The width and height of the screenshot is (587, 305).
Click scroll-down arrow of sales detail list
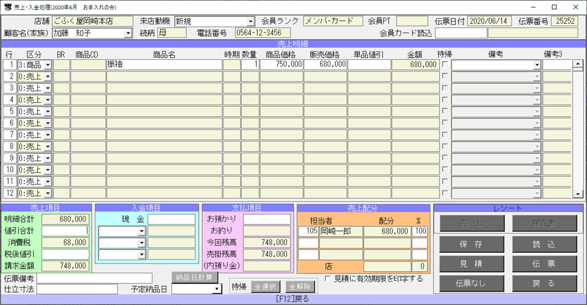click(x=577, y=194)
